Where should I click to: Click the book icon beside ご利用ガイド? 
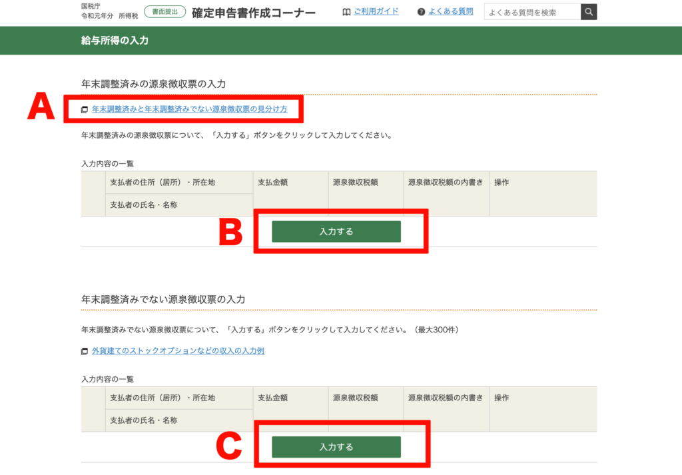click(x=346, y=12)
